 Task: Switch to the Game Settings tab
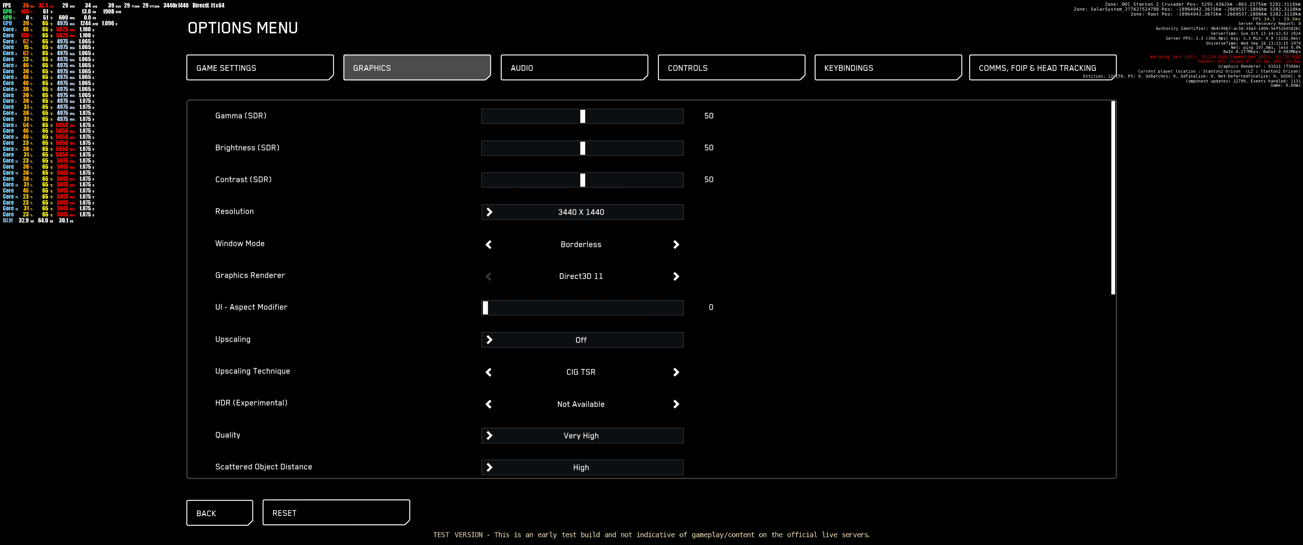click(x=259, y=68)
